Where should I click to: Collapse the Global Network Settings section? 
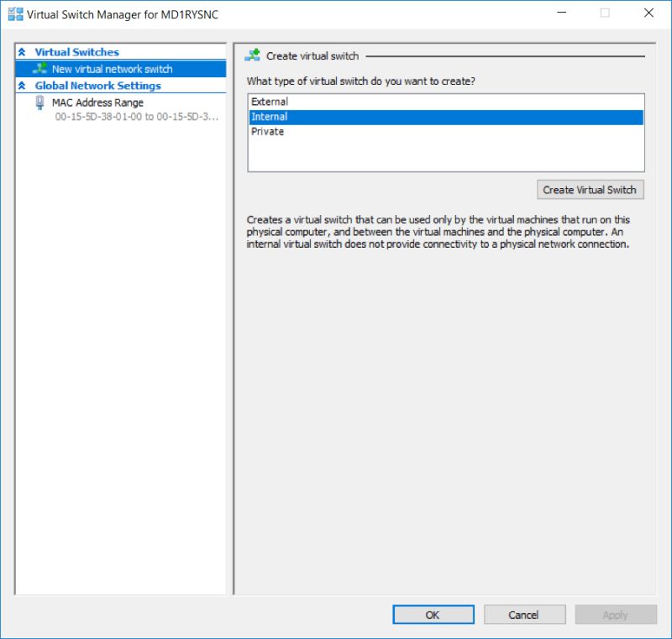coord(23,85)
